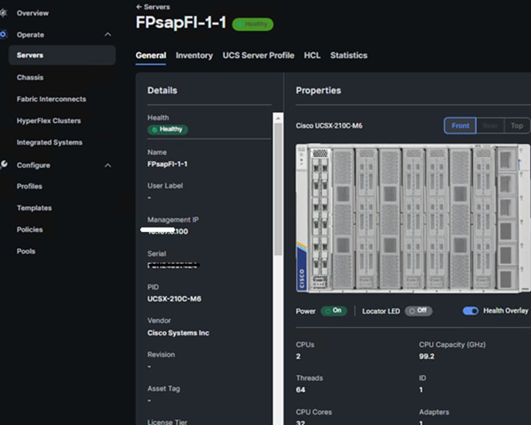Open the Statistics tab
The height and width of the screenshot is (425, 531).
tap(349, 56)
